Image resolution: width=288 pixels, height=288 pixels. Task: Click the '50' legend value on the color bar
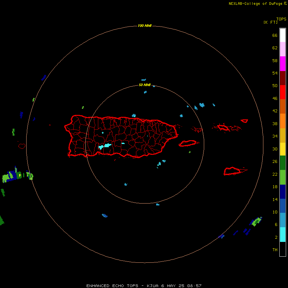click(x=275, y=85)
